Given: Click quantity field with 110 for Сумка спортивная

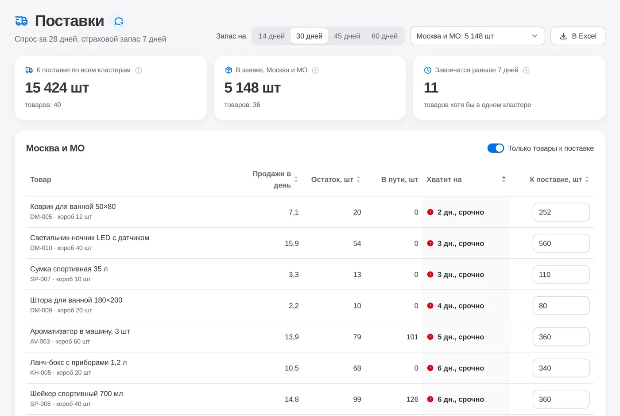Looking at the screenshot, I should (x=561, y=275).
